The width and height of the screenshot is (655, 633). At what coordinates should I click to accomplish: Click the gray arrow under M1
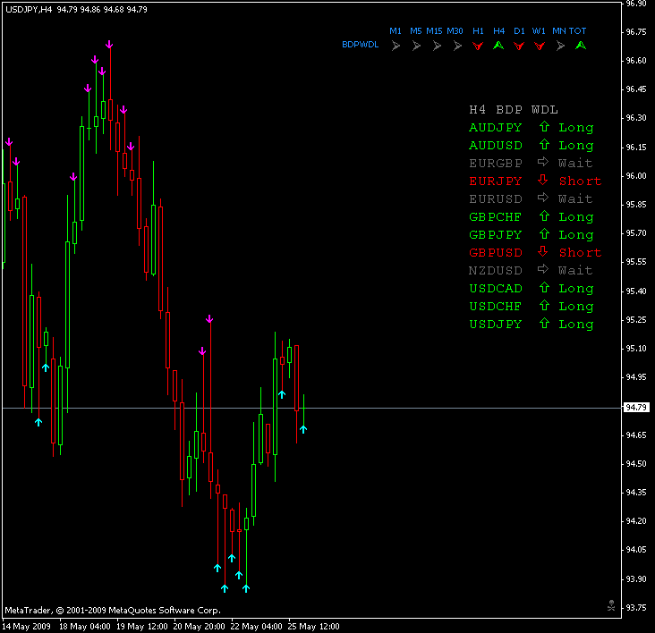[x=396, y=44]
